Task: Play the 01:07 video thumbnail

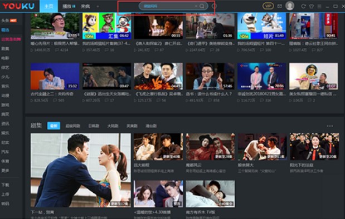Action: point(314,76)
